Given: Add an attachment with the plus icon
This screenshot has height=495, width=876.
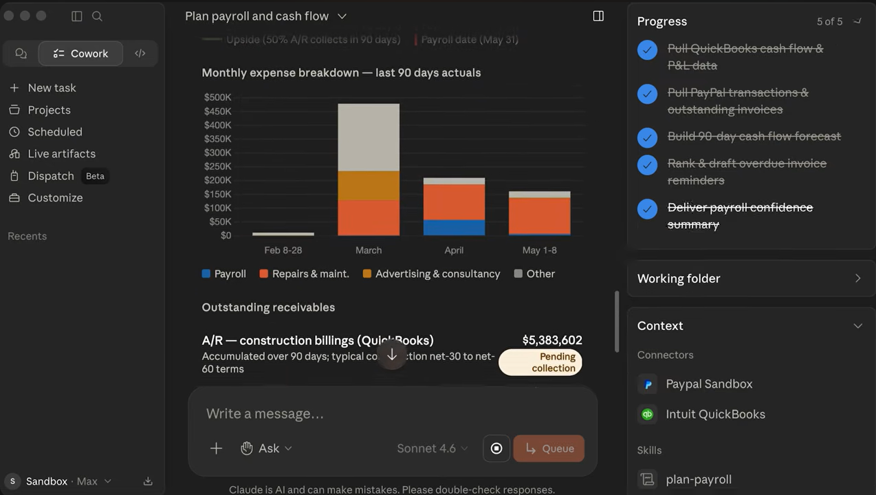Looking at the screenshot, I should click(216, 448).
